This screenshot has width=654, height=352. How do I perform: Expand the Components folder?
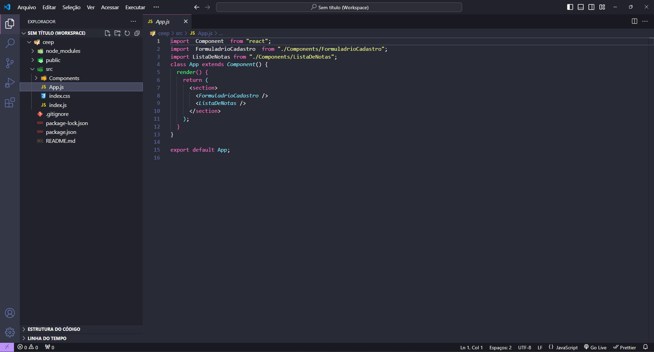[36, 78]
